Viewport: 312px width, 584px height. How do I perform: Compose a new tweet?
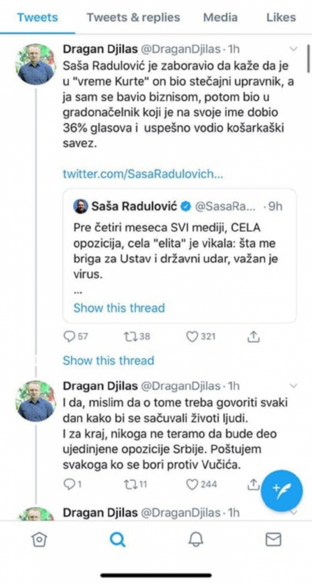click(281, 490)
